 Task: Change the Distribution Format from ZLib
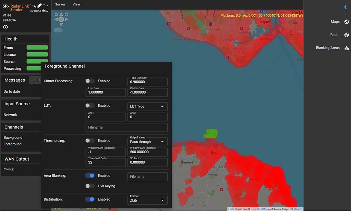[147, 200]
